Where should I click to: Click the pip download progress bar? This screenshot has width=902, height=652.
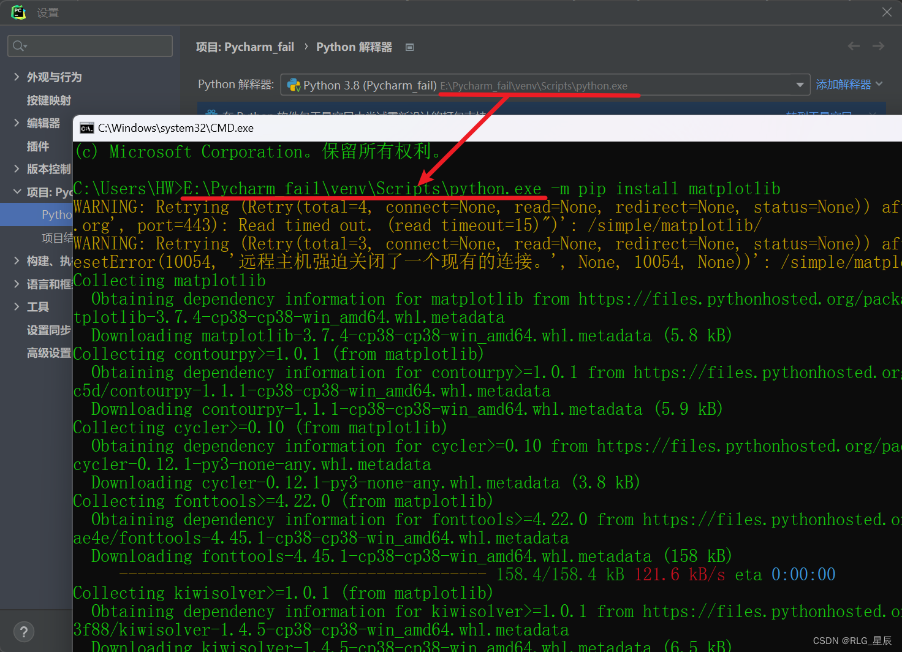pos(300,574)
